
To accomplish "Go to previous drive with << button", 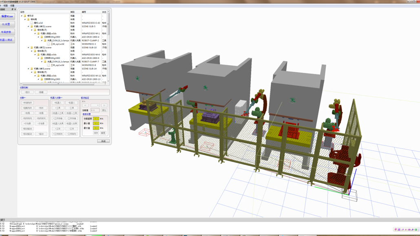I will click(86, 105).
